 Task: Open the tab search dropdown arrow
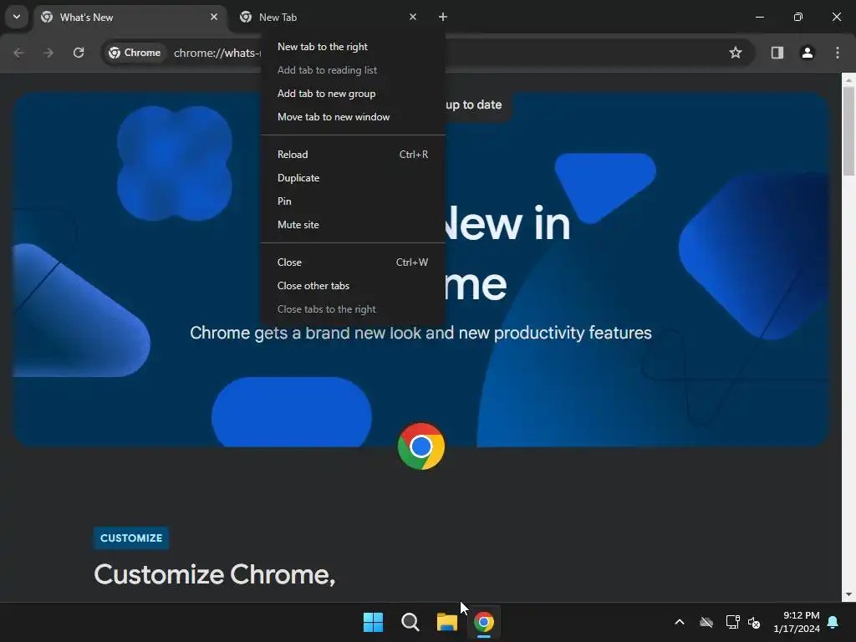(x=17, y=17)
